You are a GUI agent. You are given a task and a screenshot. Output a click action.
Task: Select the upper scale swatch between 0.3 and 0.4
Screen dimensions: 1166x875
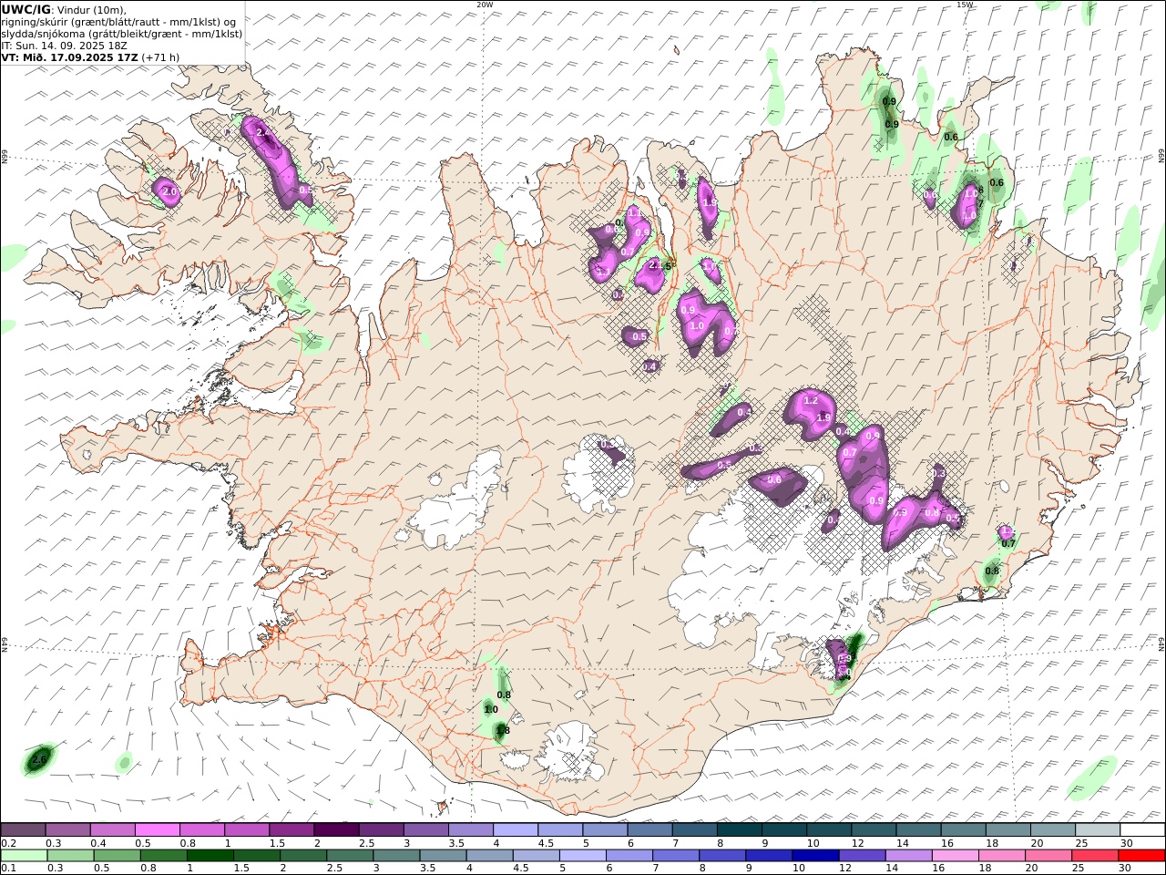(68, 829)
